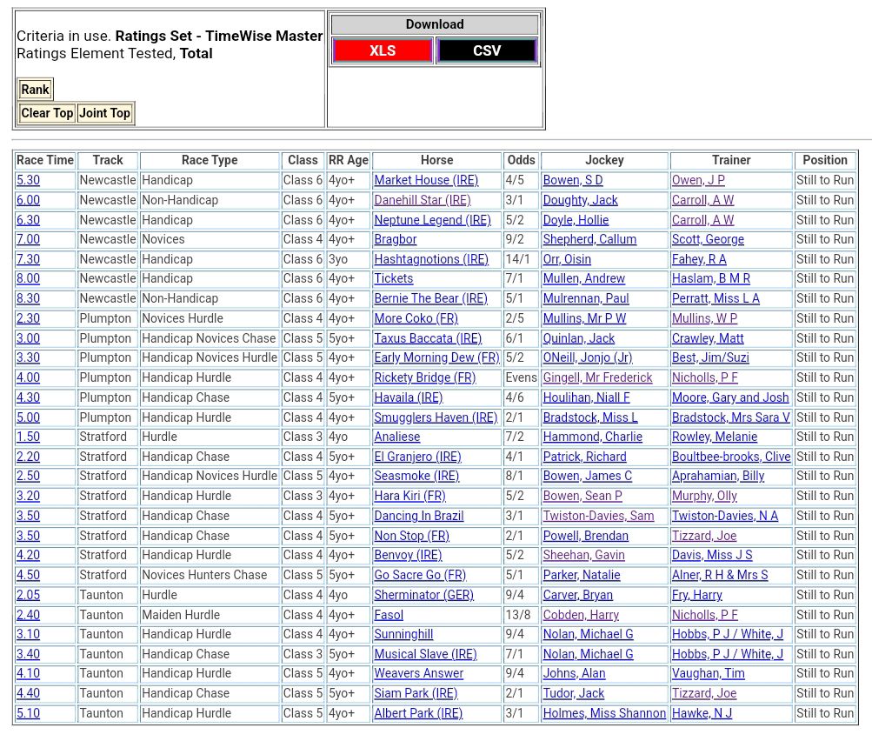
Task: Select the Clear Top button
Action: [x=47, y=113]
